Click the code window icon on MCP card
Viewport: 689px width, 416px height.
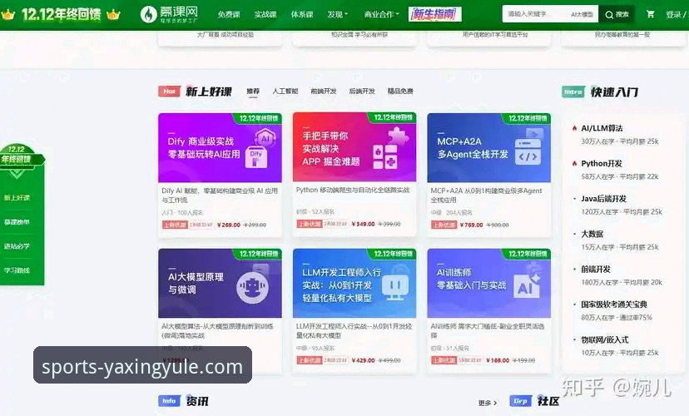(x=528, y=152)
